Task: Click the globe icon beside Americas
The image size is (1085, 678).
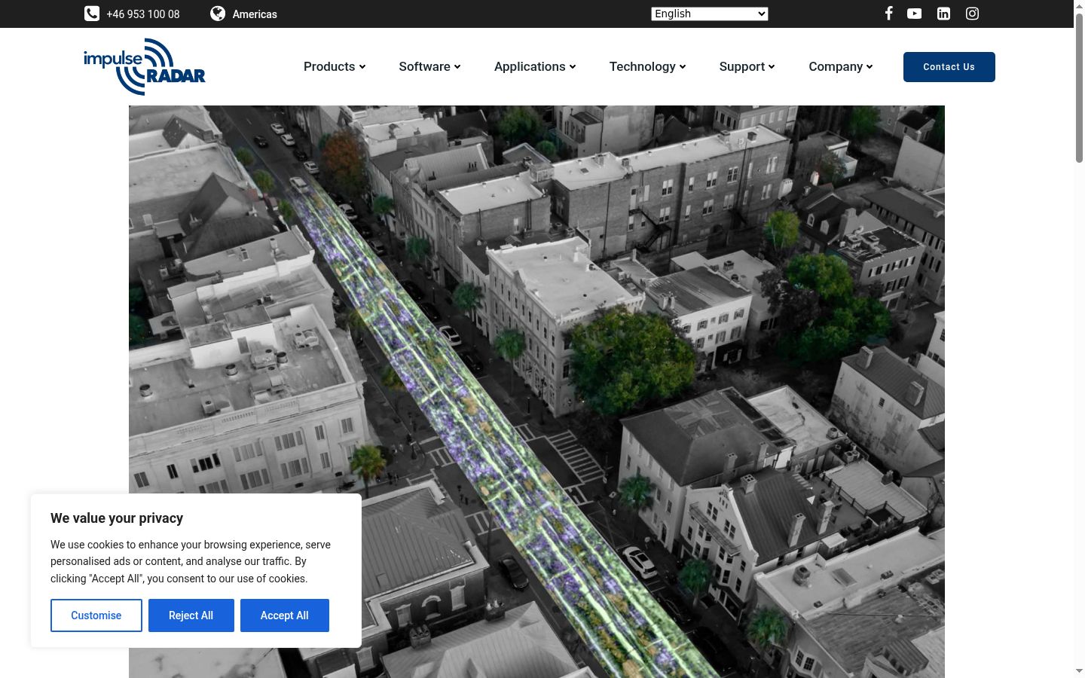Action: (218, 14)
